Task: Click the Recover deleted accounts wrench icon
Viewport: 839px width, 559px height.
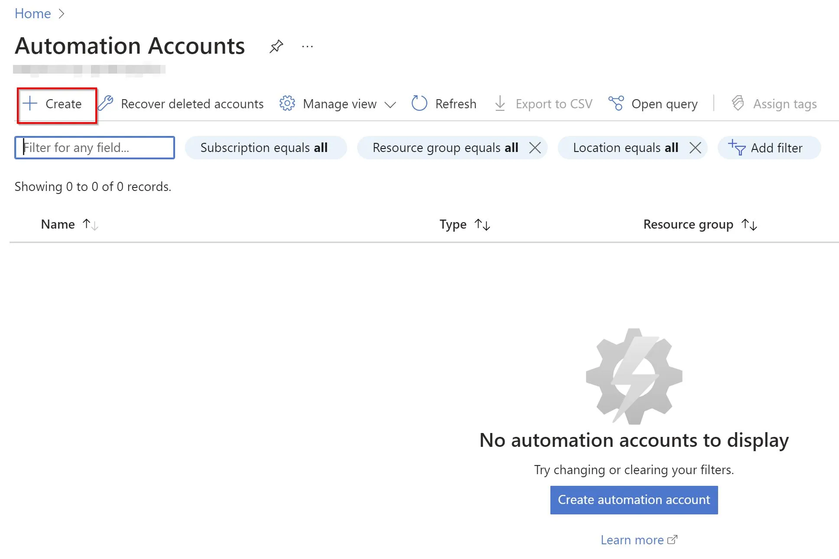Action: [x=105, y=103]
